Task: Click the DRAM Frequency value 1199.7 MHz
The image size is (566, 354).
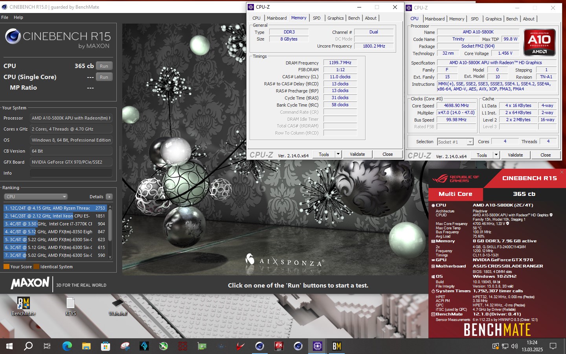Action: 340,63
